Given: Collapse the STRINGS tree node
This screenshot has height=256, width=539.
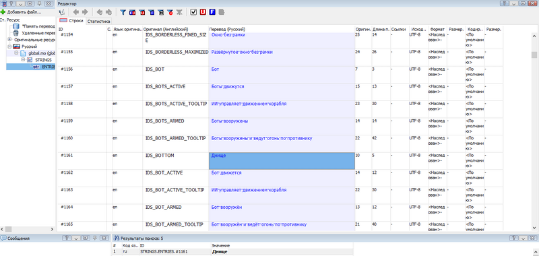Looking at the screenshot, I should (x=23, y=60).
